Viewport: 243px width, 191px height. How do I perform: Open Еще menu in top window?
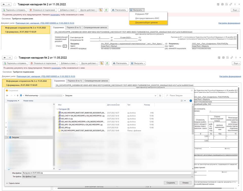(x=235, y=10)
